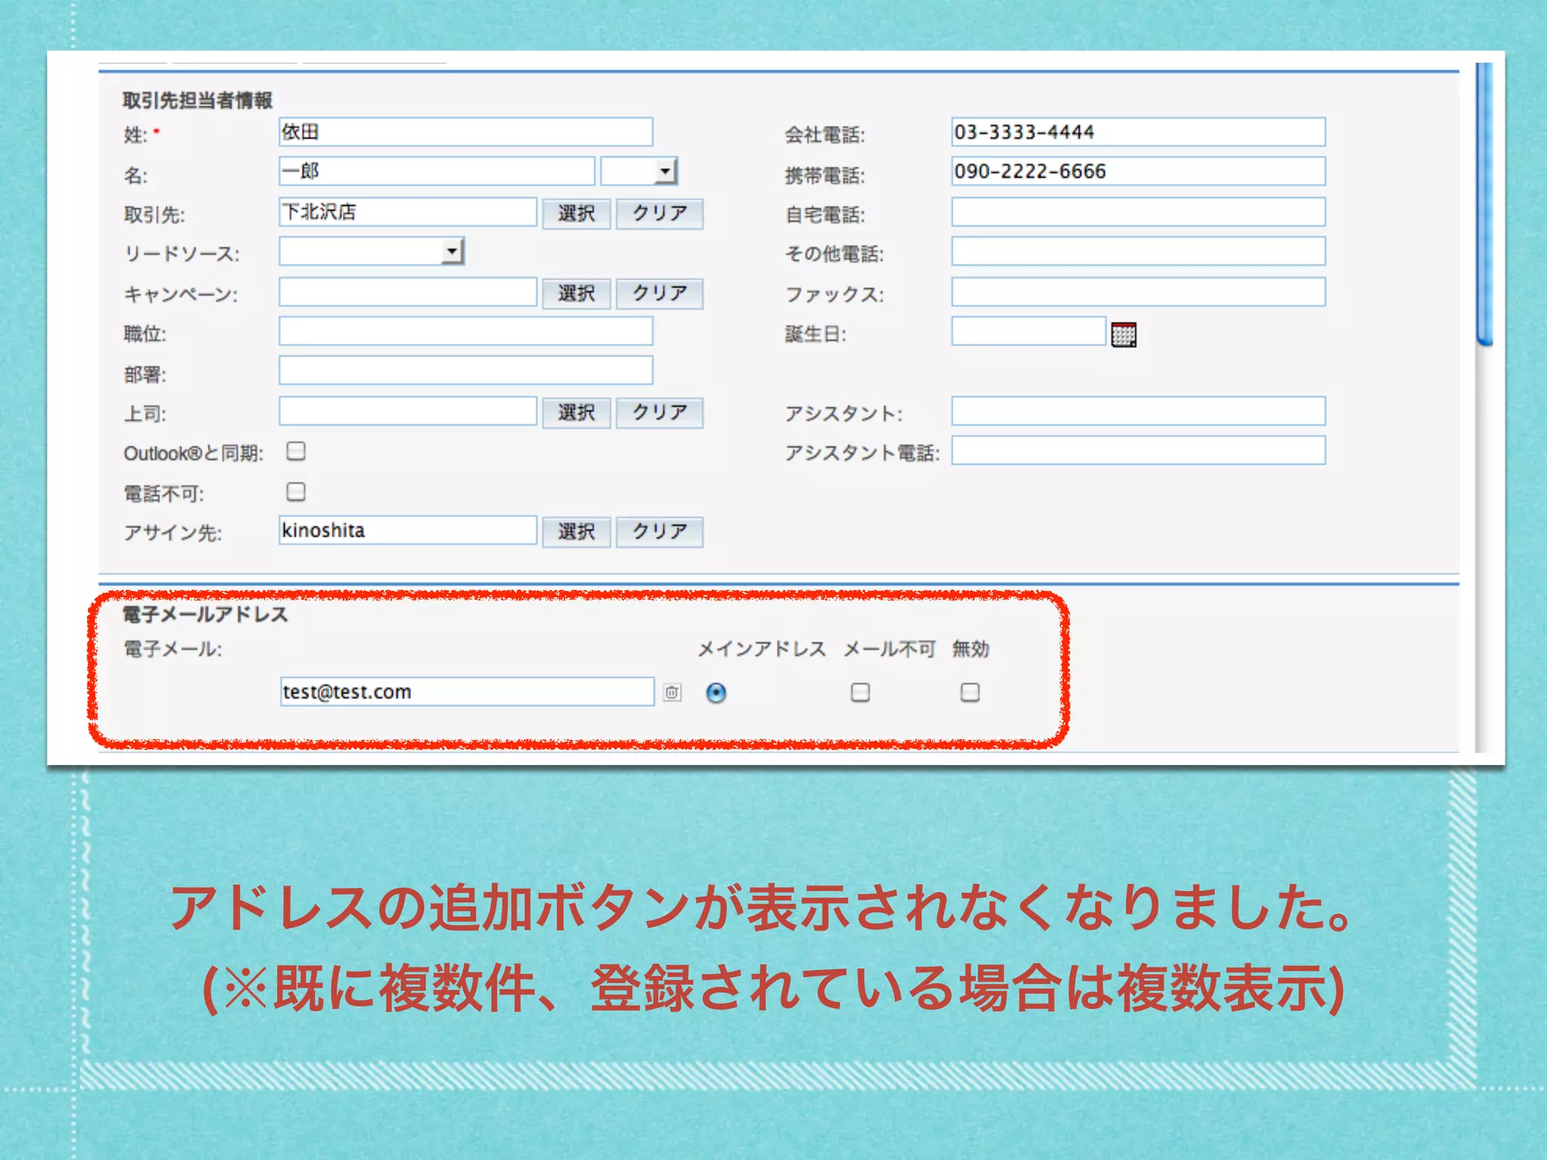Click the trash icon next to test@test.com
The width and height of the screenshot is (1547, 1160).
click(672, 692)
